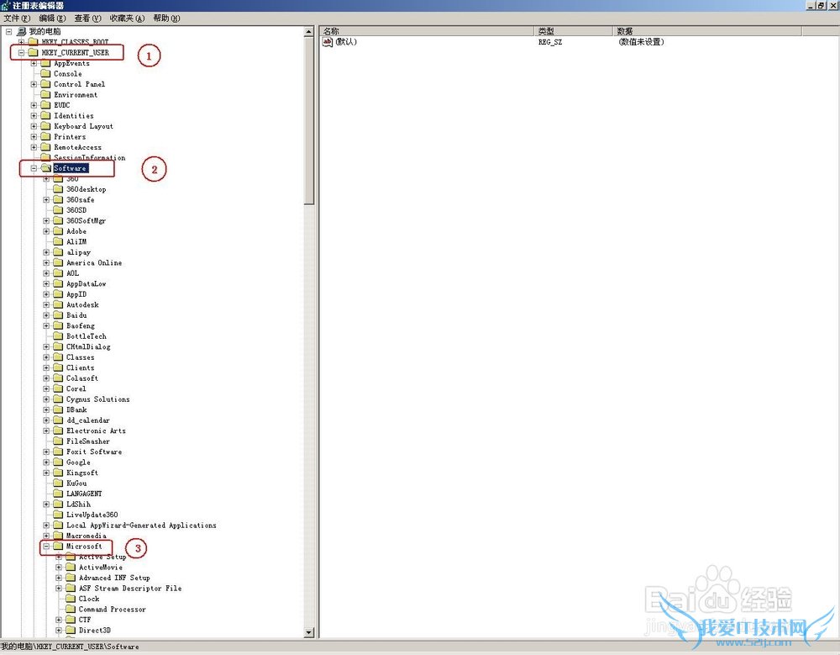Click the Clock folder icon
The height and width of the screenshot is (655, 840).
[71, 599]
